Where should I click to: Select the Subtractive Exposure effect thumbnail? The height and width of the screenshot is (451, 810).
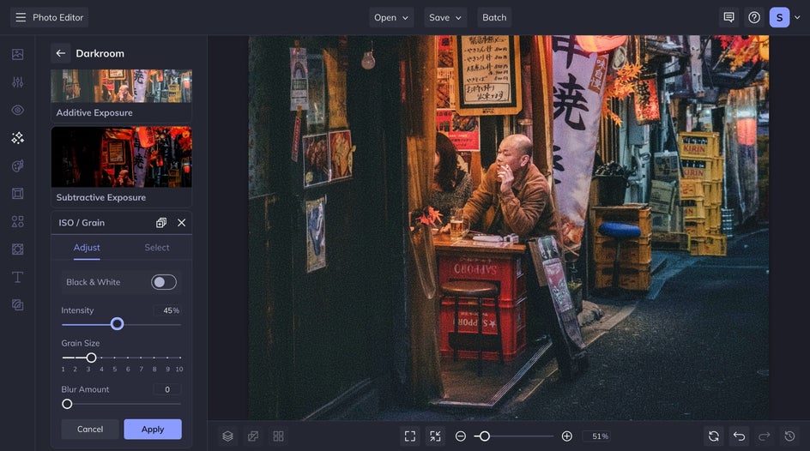[x=121, y=157]
